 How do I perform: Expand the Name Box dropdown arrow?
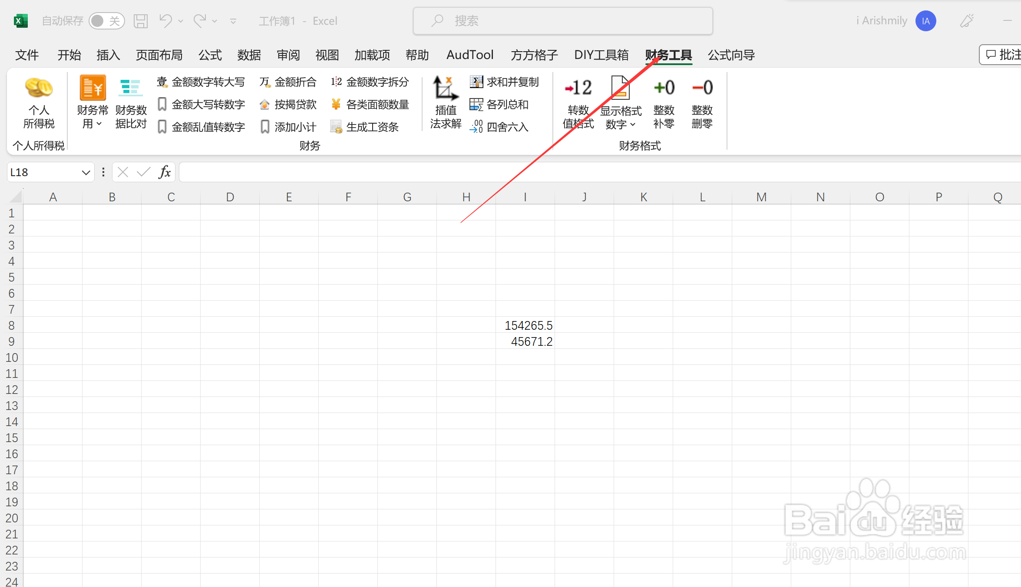[86, 173]
